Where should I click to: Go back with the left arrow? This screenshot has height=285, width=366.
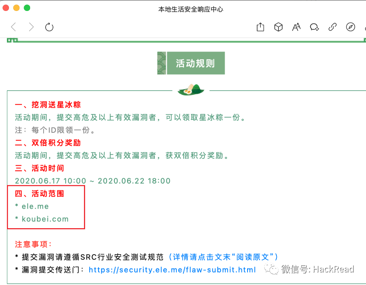click(13, 27)
